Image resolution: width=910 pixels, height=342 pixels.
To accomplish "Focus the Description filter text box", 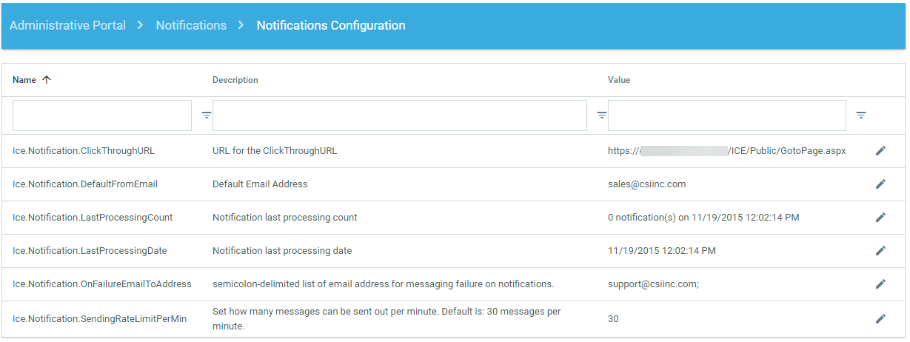I will 400,115.
